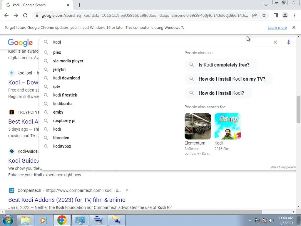Open the Chrome profile avatar
This screenshot has width=301, height=226.
(x=285, y=15)
